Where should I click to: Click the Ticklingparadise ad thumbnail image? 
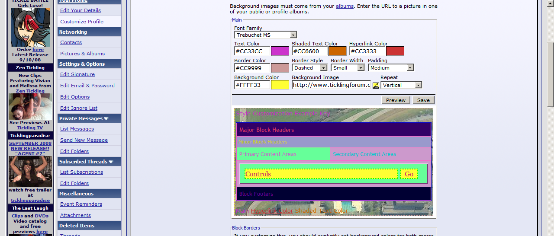(30, 172)
